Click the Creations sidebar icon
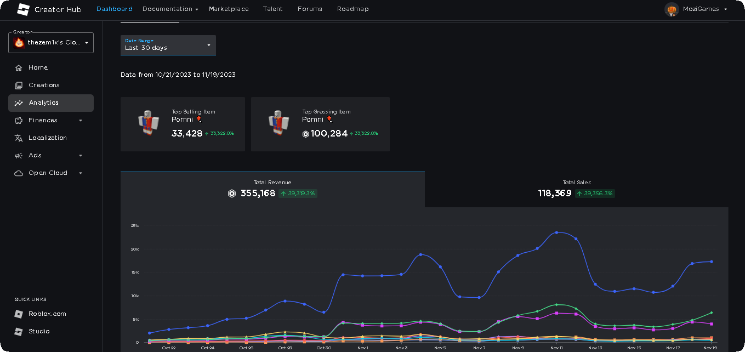 (19, 86)
